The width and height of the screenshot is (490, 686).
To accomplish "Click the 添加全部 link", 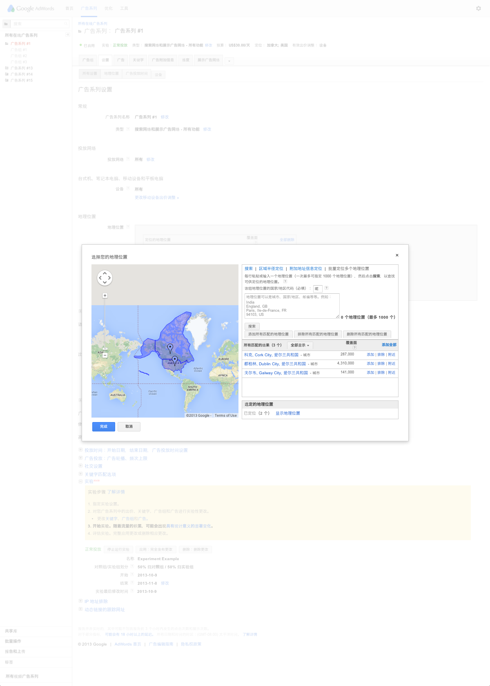I will pos(389,345).
